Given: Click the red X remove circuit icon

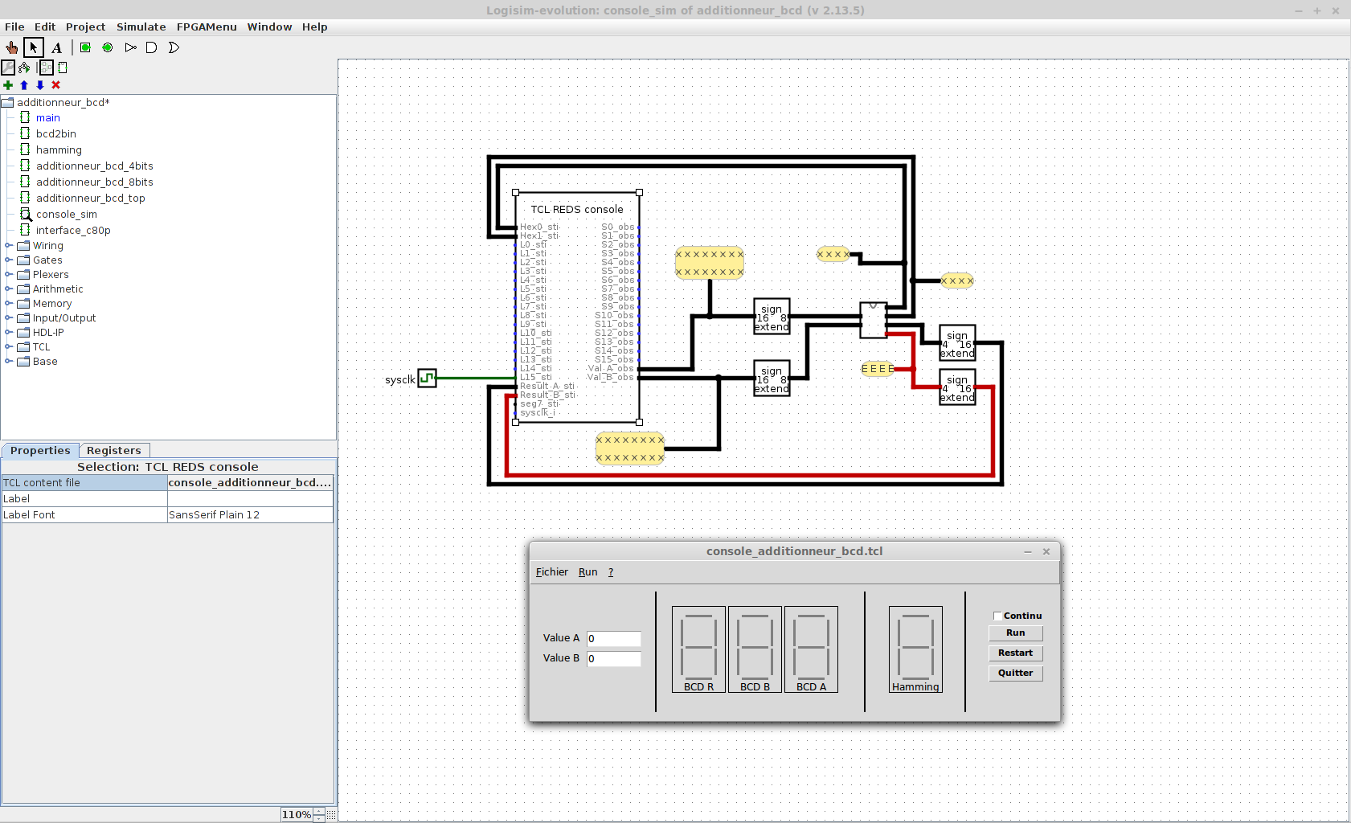Looking at the screenshot, I should tap(56, 85).
